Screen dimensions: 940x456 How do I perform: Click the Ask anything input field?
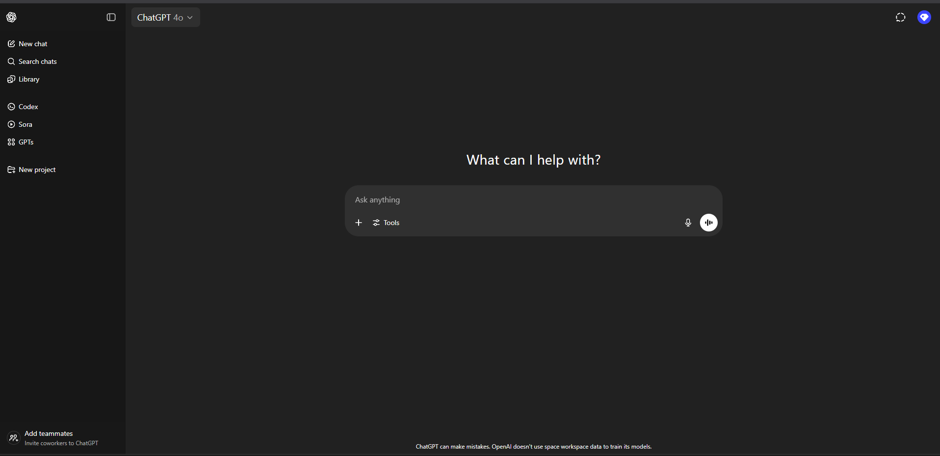tap(533, 200)
